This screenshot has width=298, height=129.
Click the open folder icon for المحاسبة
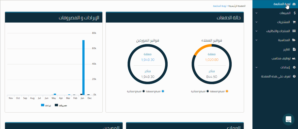click(x=294, y=40)
